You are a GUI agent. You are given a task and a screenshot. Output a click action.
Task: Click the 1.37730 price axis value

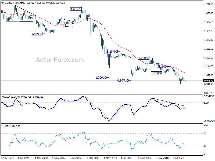coord(209,40)
